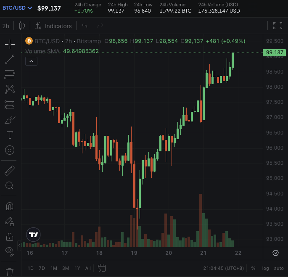288x277 pixels.
Task: Select the ruler measure tool
Action: click(x=10, y=171)
